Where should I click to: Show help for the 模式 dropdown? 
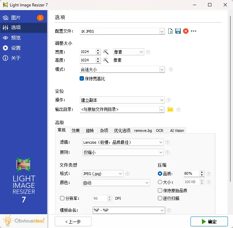(171, 69)
